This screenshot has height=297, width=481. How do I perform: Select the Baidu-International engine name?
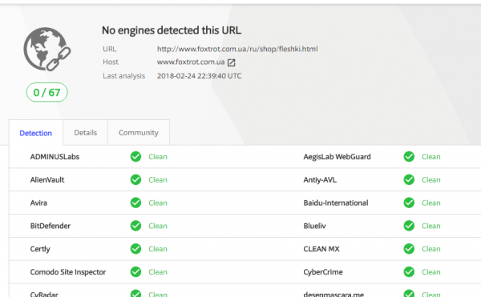[x=336, y=203]
